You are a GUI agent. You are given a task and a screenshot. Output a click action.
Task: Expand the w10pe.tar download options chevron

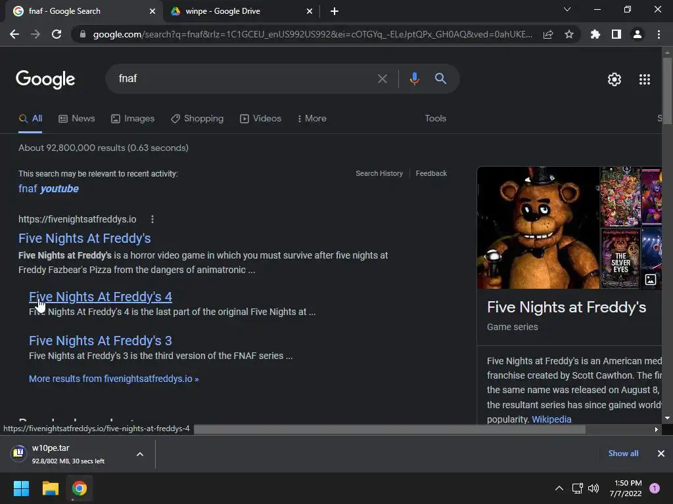[x=140, y=454]
